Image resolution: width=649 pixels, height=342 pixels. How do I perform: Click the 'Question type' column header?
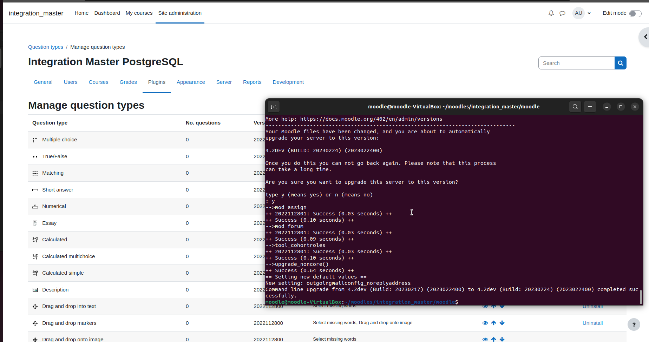50,123
